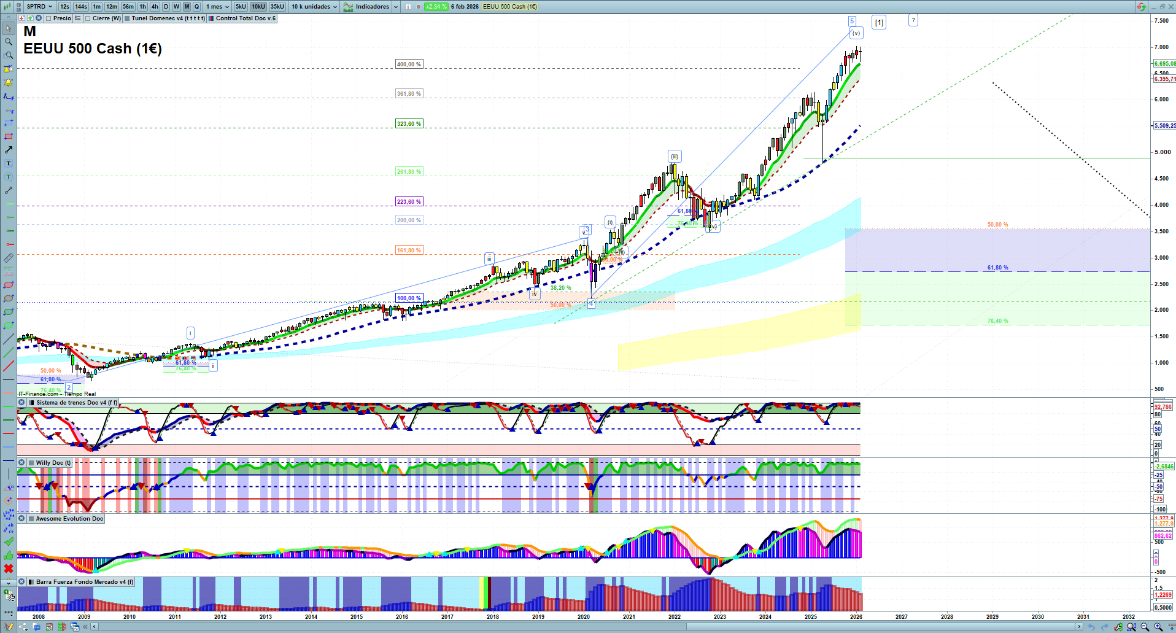Choose the text T tool
Image resolution: width=1176 pixels, height=633 pixels.
[x=9, y=163]
